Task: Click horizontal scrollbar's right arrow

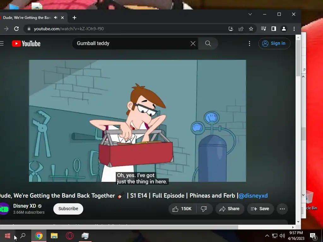Action: (293, 227)
